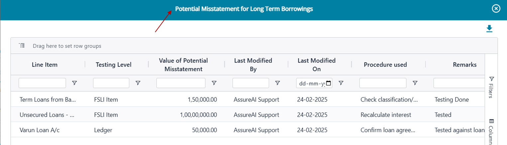Open the date picker calendar icon

328,83
